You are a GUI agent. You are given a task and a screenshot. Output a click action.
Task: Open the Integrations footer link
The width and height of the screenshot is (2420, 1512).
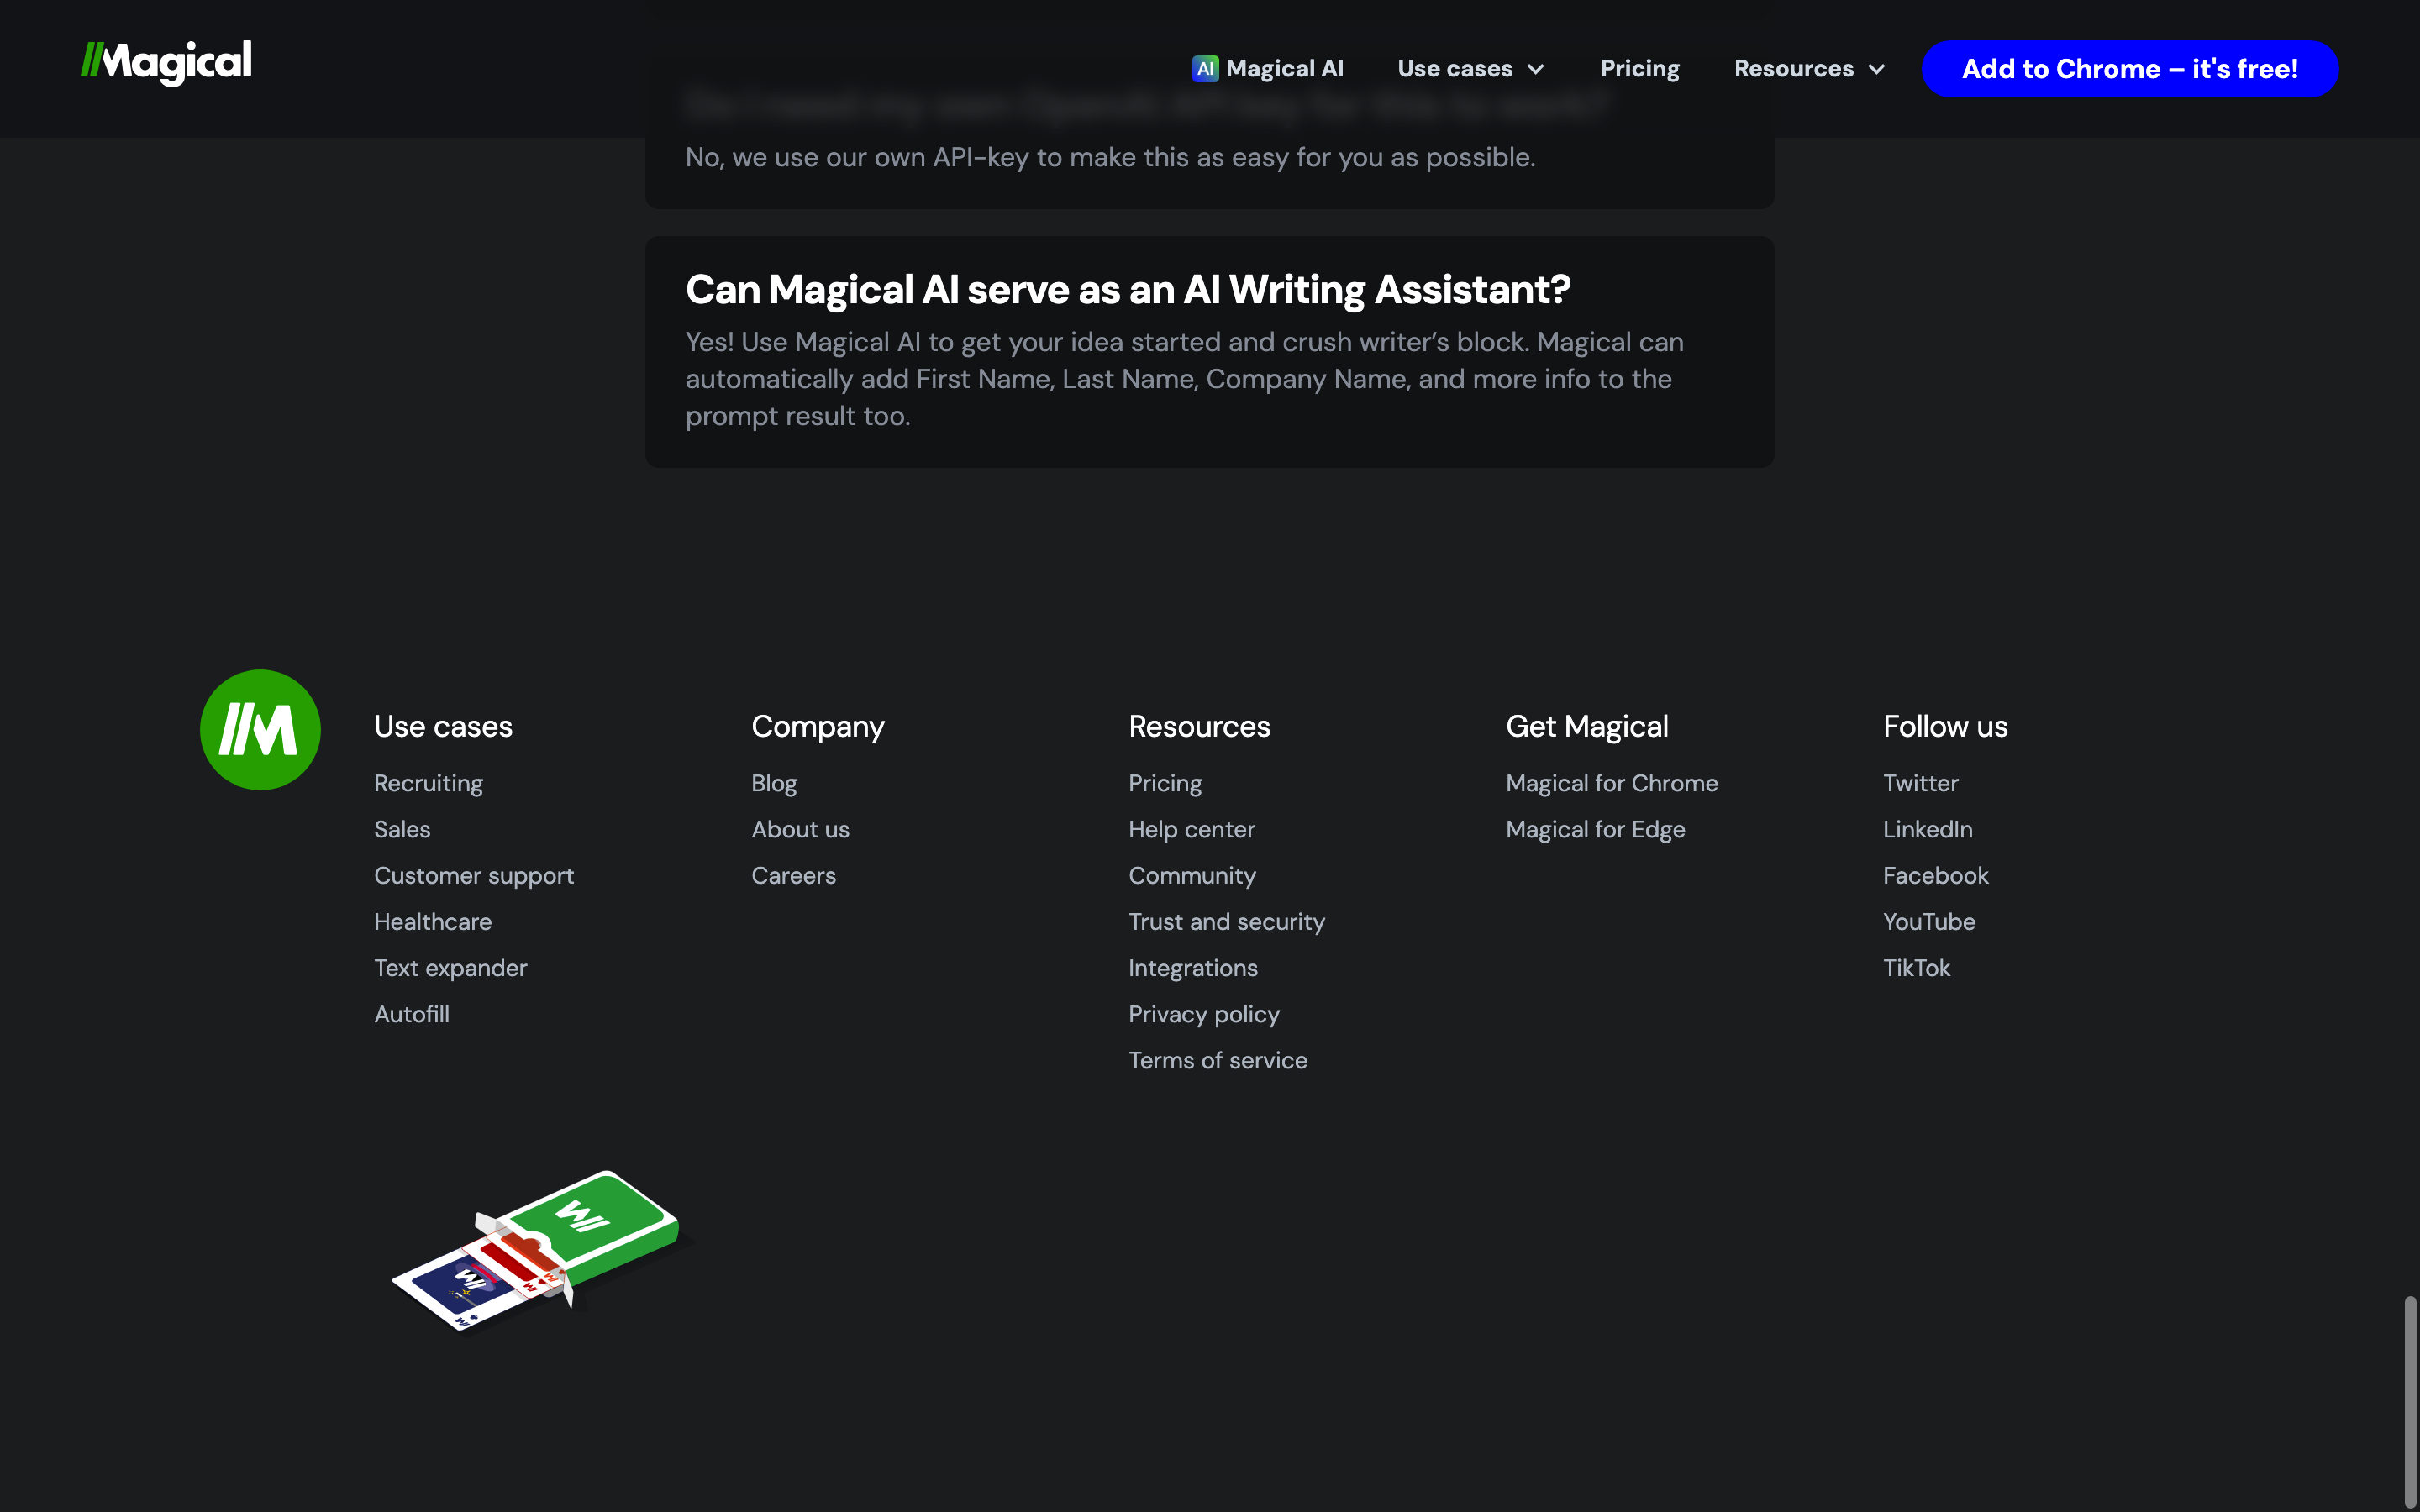[1193, 968]
